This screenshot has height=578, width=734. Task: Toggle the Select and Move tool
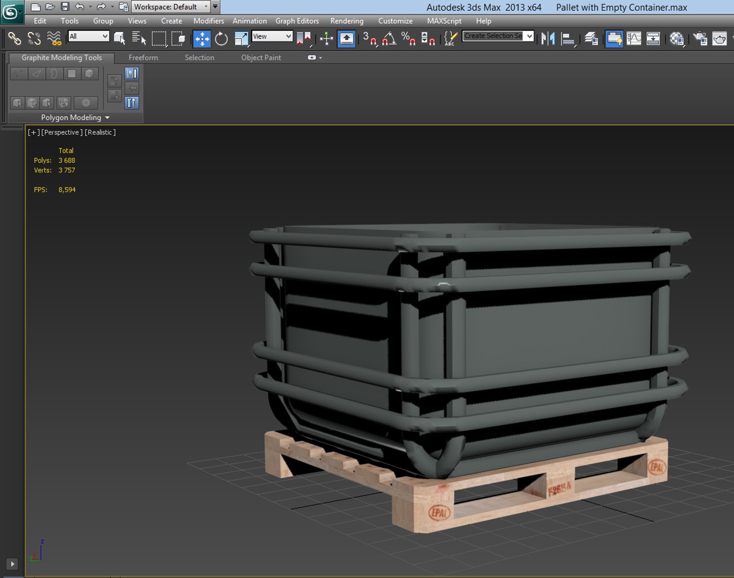(202, 39)
